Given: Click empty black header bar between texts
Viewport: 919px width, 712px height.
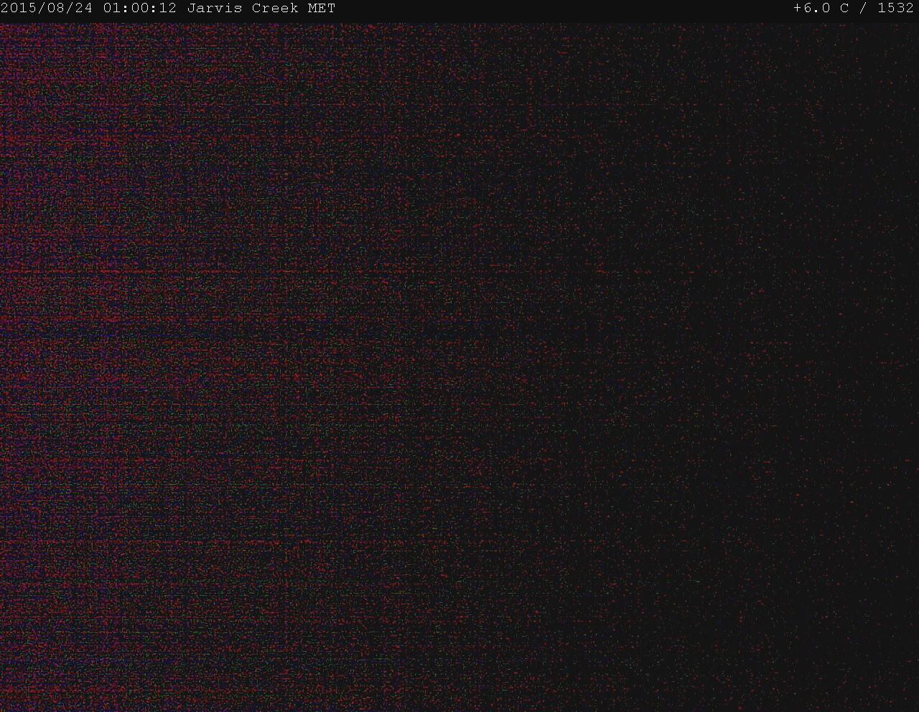Looking at the screenshot, I should click(x=560, y=9).
